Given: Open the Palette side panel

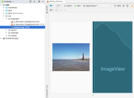Looking at the screenshot, I should point(47,9).
